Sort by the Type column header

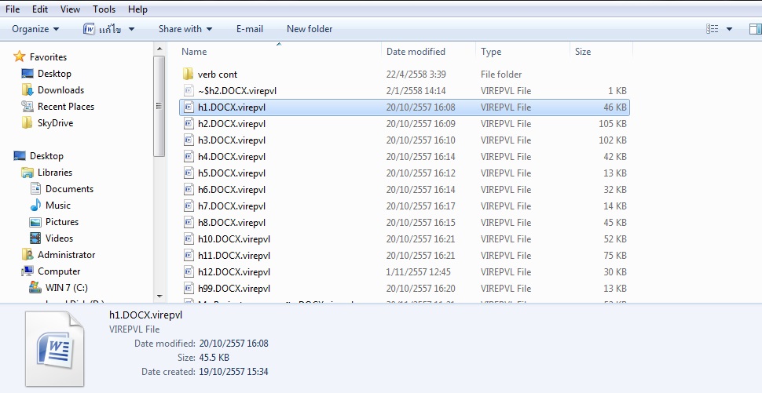coord(491,52)
